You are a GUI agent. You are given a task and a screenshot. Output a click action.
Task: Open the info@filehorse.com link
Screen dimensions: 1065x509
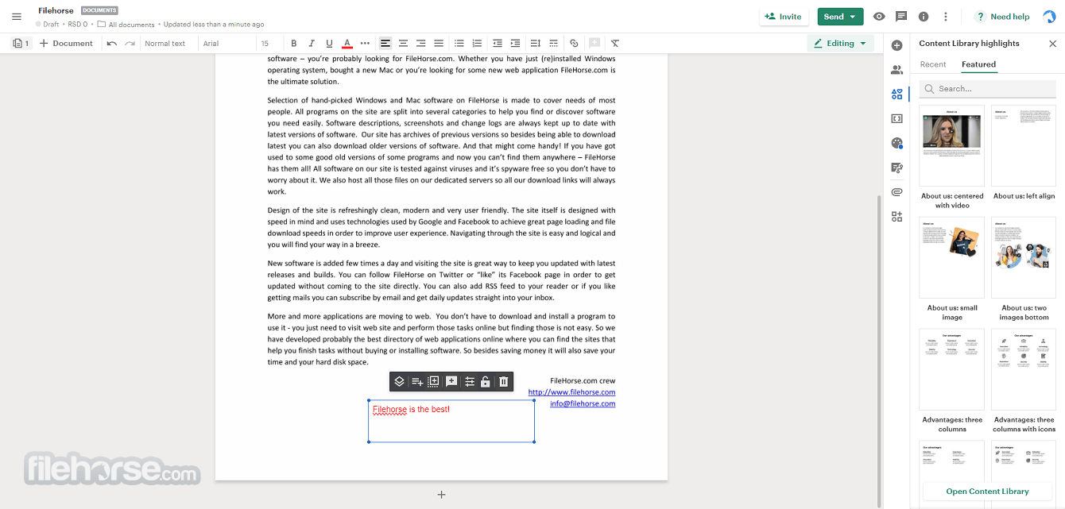[583, 403]
